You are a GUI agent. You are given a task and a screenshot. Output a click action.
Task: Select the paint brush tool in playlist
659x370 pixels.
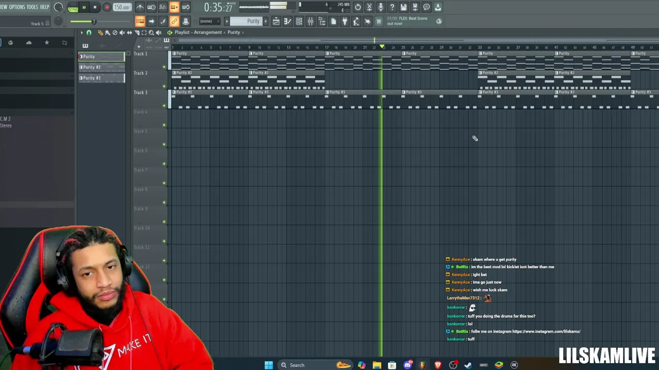click(108, 32)
